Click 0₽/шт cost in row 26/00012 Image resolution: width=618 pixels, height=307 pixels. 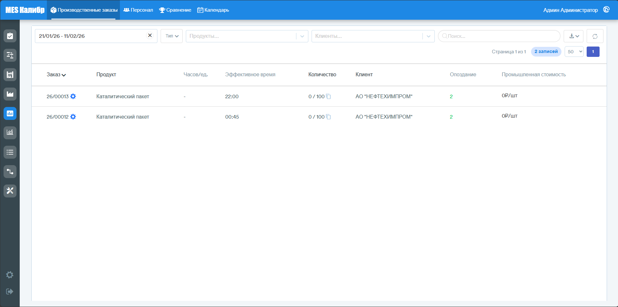[509, 116]
